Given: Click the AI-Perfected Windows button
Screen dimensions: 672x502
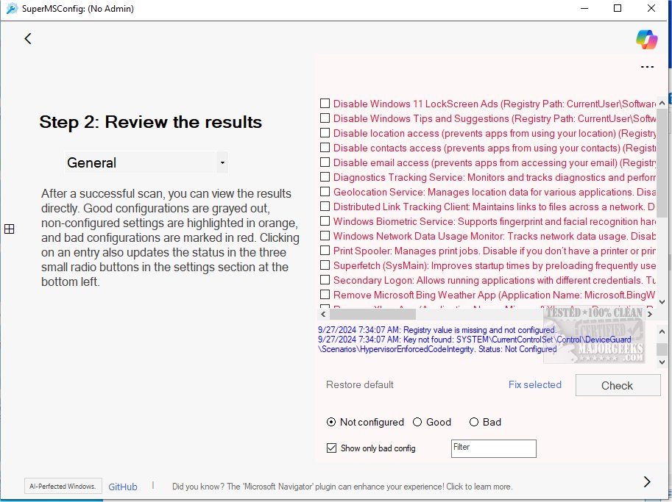Looking at the screenshot, I should coord(63,486).
